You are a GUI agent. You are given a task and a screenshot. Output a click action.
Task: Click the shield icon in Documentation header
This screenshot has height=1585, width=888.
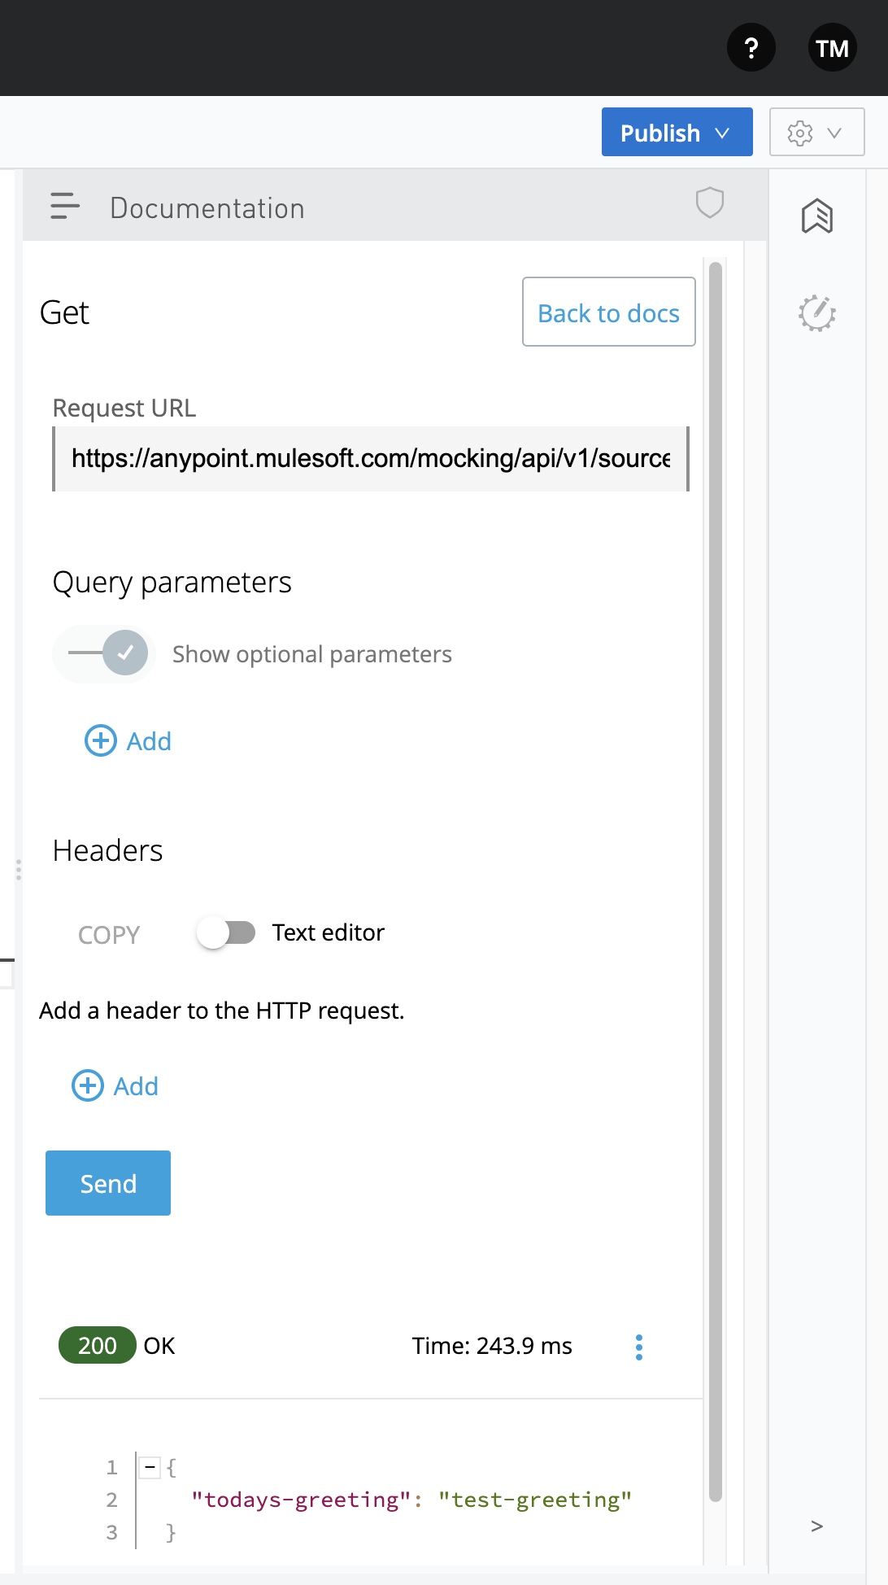(x=709, y=203)
